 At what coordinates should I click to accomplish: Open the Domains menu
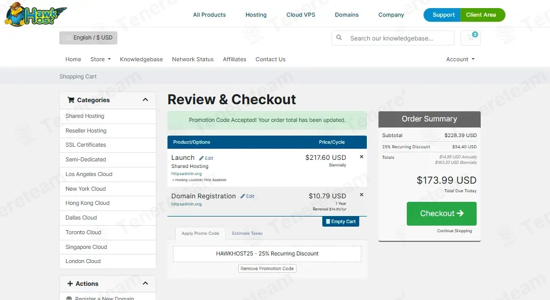click(347, 15)
